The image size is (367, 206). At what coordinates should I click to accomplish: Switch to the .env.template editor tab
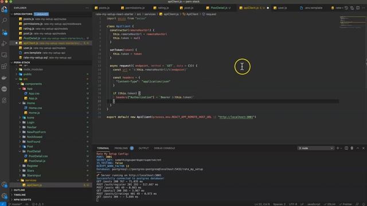click(314, 8)
